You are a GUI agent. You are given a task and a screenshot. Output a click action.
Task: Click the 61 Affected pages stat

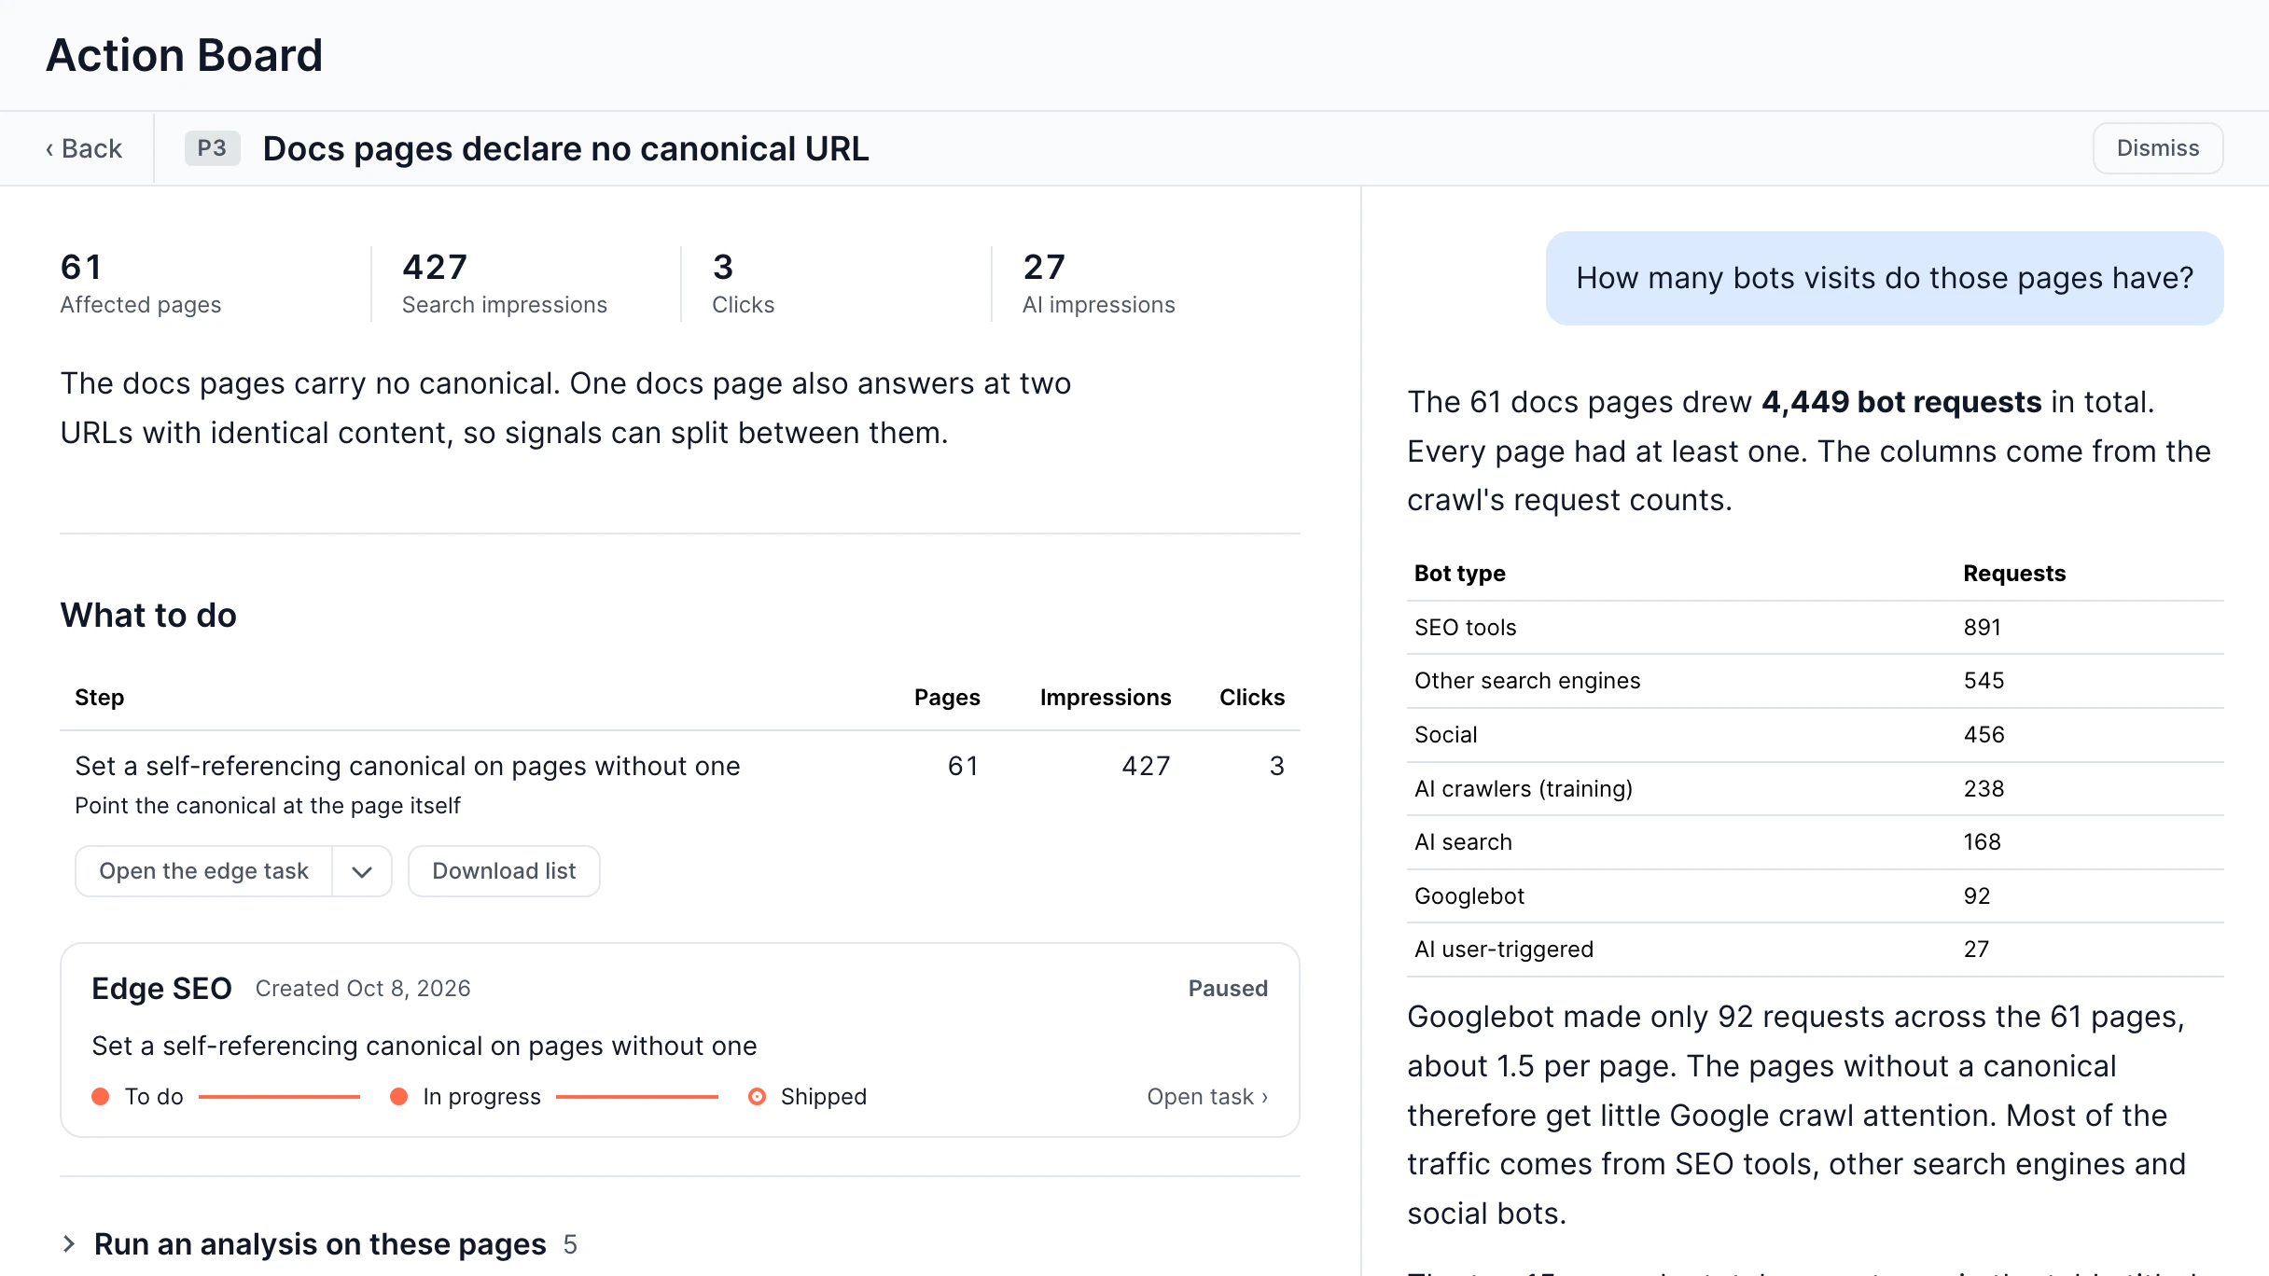[141, 284]
